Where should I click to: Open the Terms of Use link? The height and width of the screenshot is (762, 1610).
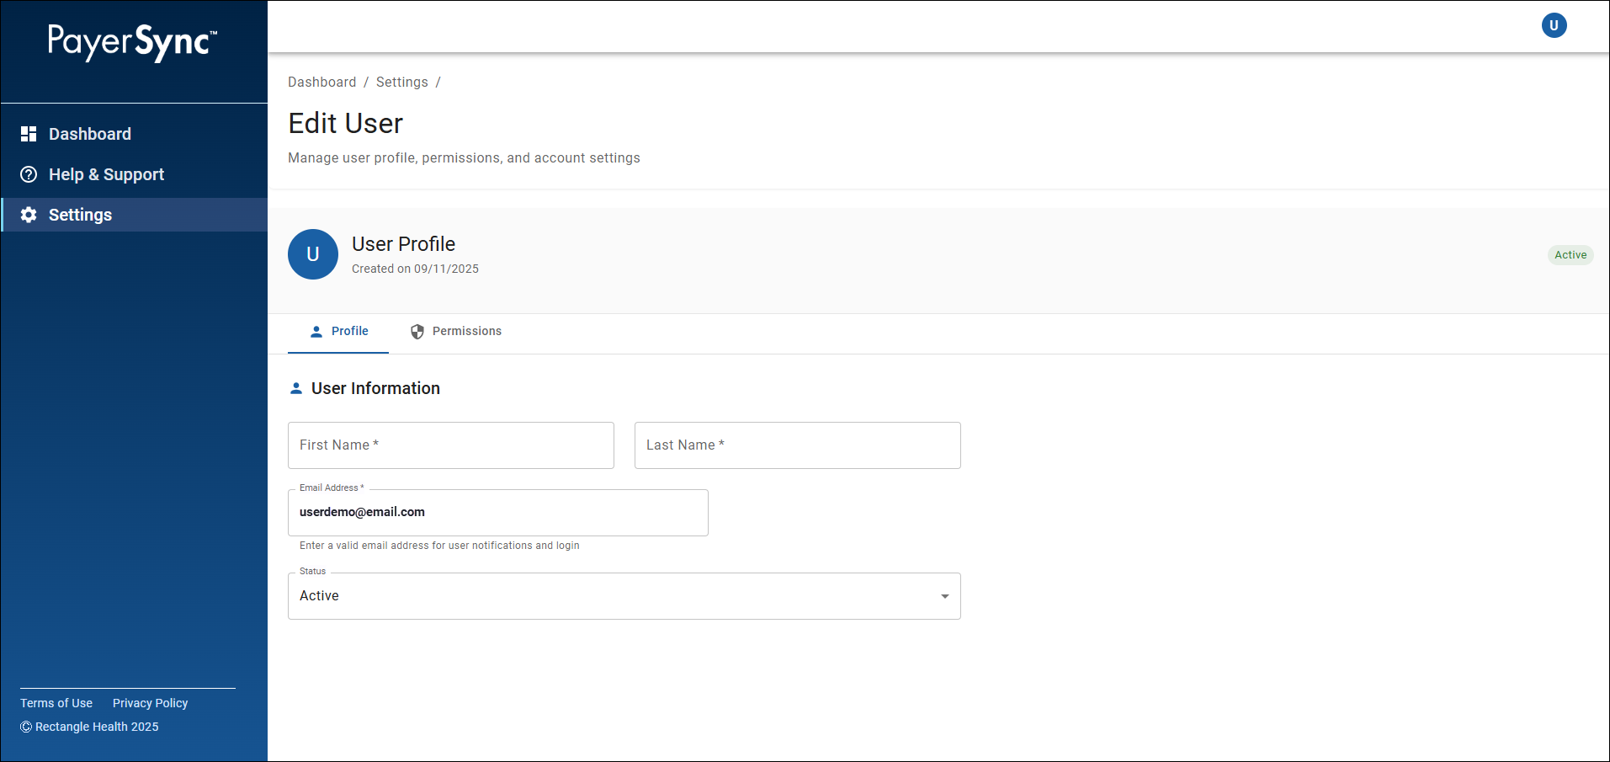[56, 703]
